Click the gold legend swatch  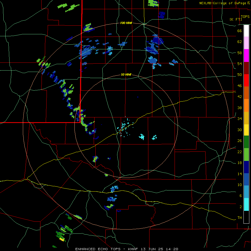point(246,118)
